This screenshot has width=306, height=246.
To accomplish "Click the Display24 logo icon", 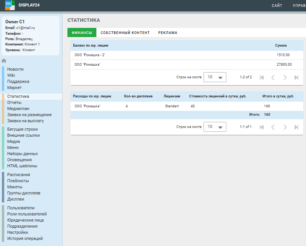I will coord(10,5).
